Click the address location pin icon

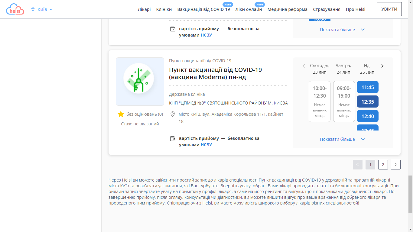coord(173,114)
